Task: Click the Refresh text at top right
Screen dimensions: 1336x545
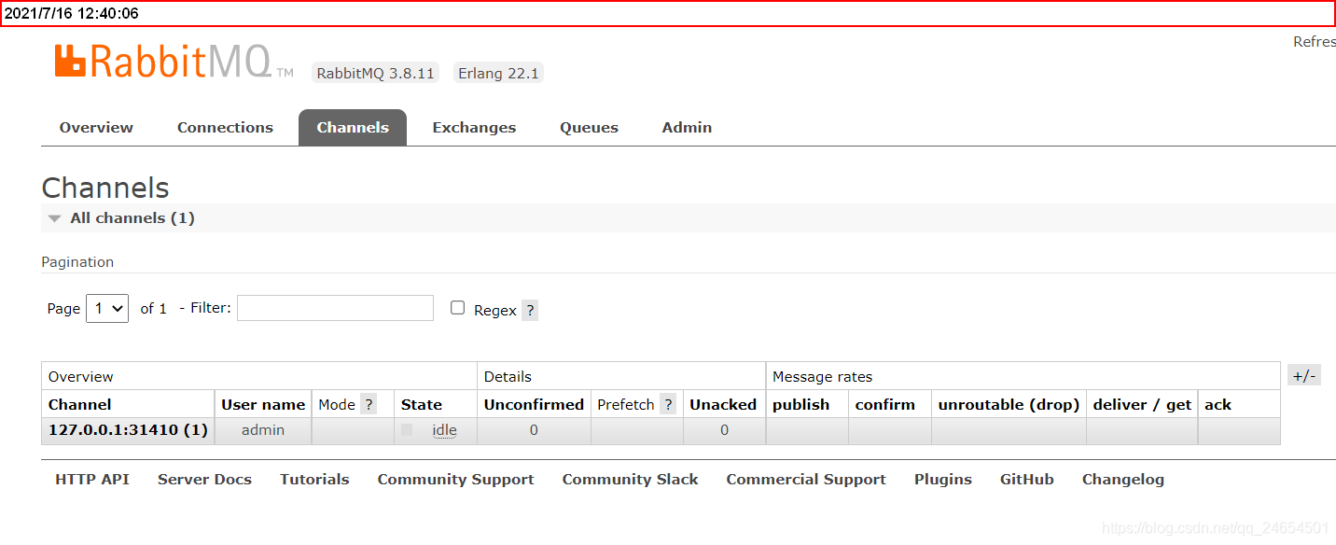Action: pos(1314,42)
